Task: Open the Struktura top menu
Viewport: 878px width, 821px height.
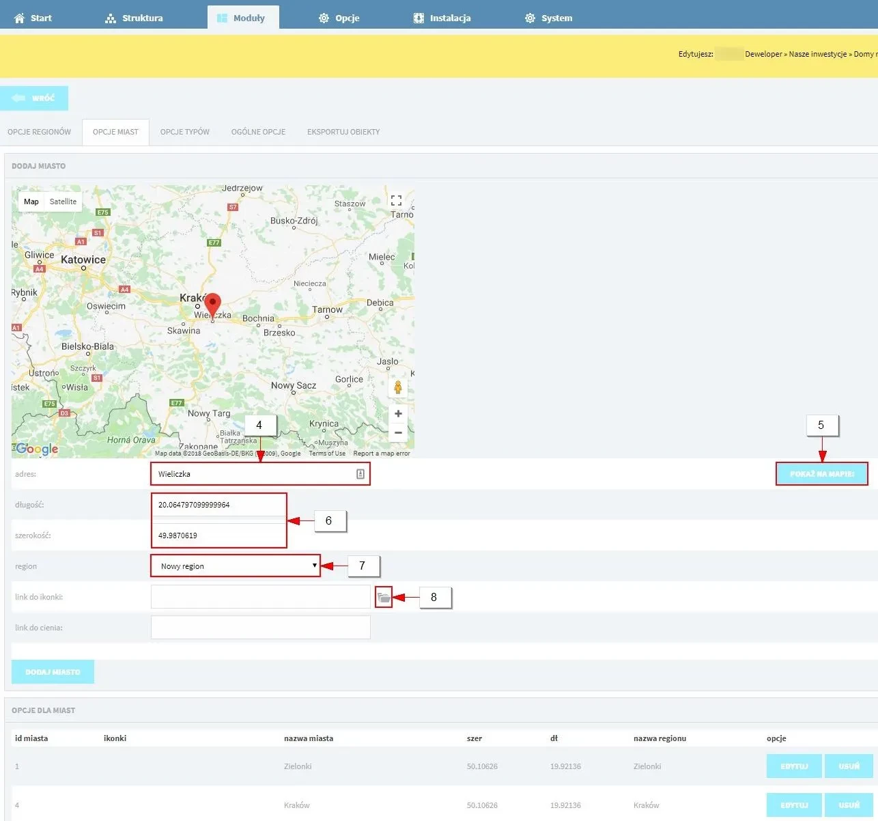Action: pos(134,18)
